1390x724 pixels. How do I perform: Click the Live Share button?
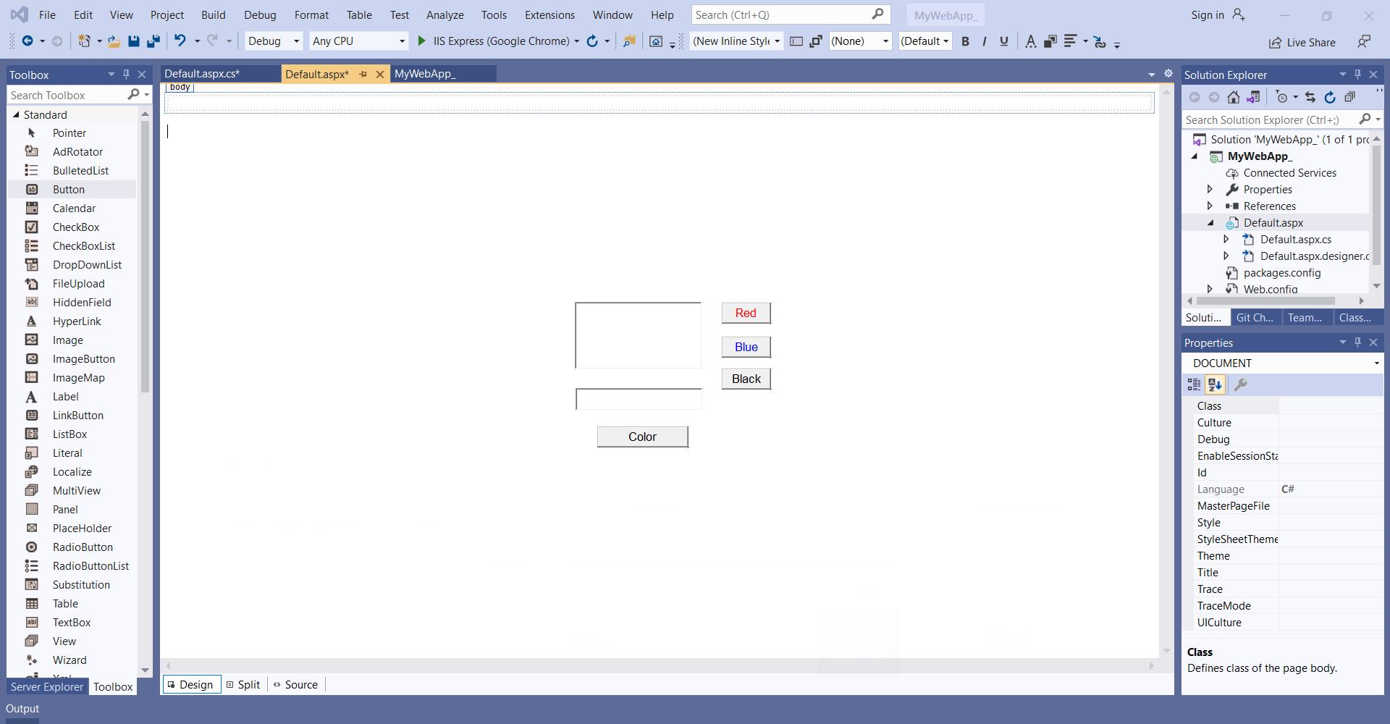coord(1302,43)
